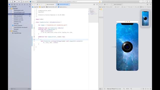This screenshot has width=160, height=90.
Task: Go forward in left editor history
Action: tap(42, 4)
